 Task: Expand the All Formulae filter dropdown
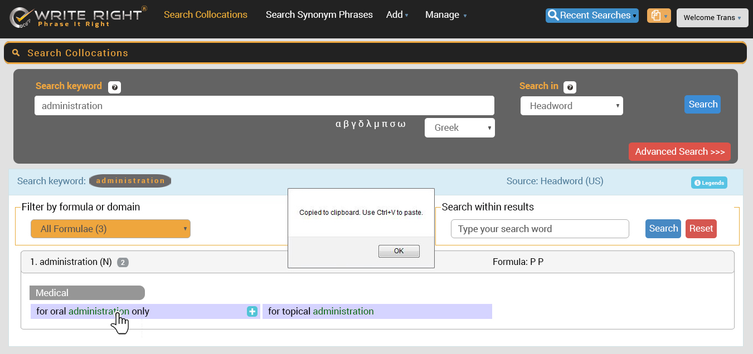click(110, 229)
